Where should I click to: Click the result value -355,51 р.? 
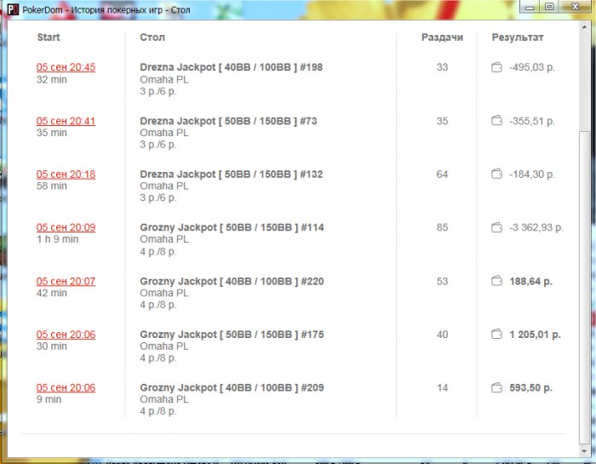tap(532, 121)
